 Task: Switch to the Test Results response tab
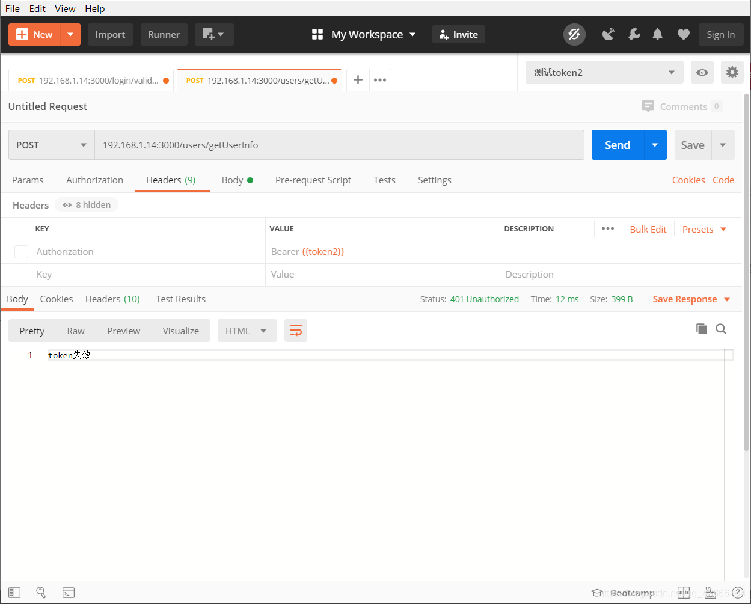coord(180,299)
